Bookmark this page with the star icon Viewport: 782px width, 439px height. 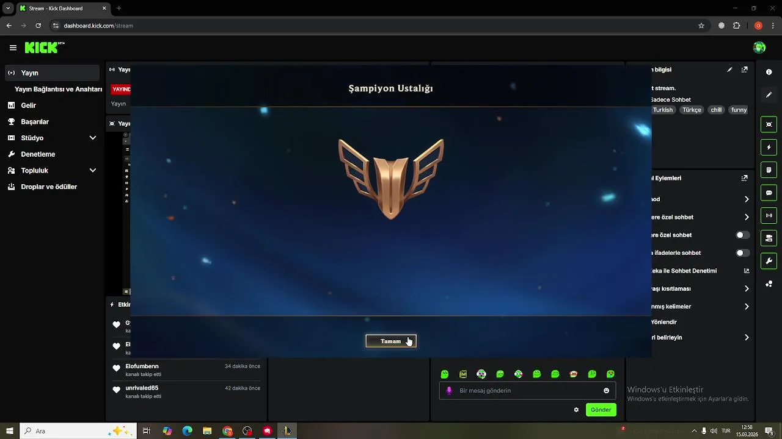[x=701, y=26]
